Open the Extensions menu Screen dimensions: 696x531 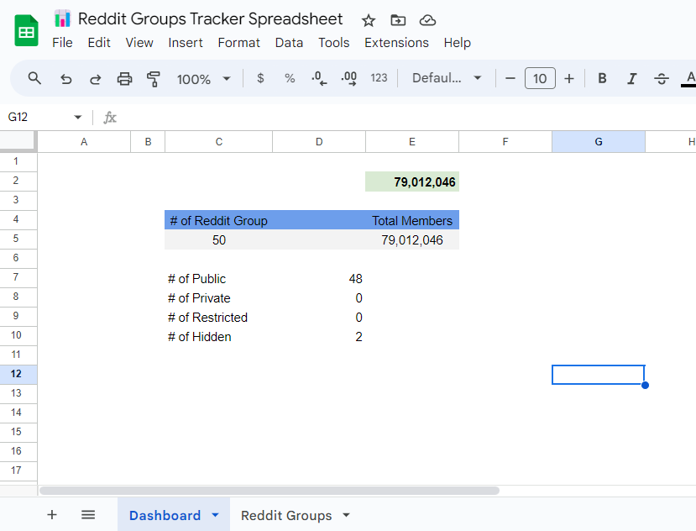(x=396, y=43)
